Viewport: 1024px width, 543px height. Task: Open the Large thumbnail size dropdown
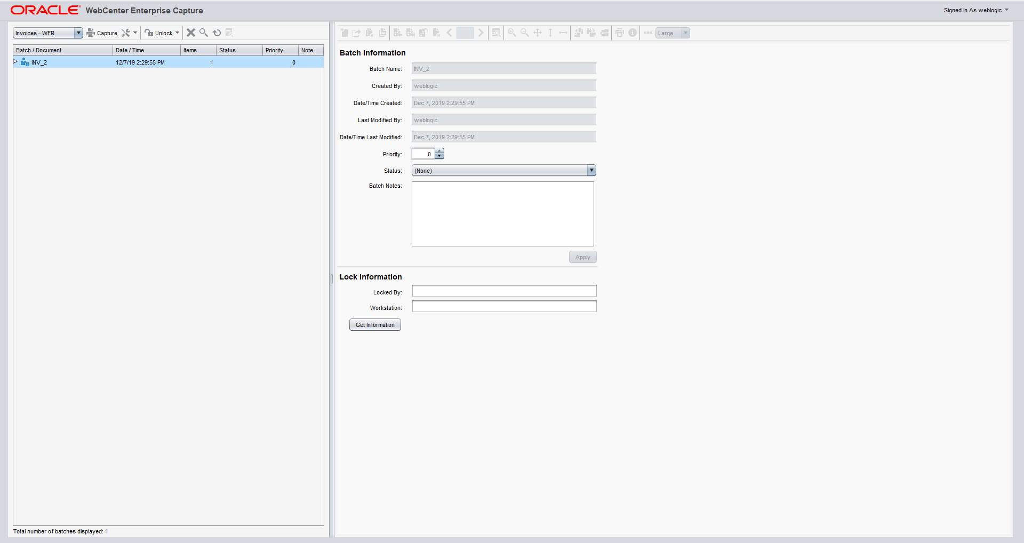[x=685, y=33]
